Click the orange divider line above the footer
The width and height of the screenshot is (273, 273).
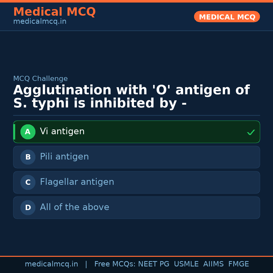pos(136,256)
